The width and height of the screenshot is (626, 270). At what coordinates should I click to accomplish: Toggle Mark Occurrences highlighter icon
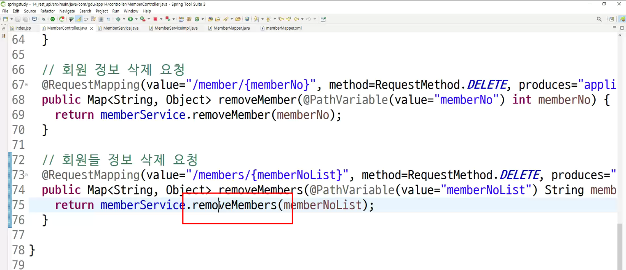79,19
